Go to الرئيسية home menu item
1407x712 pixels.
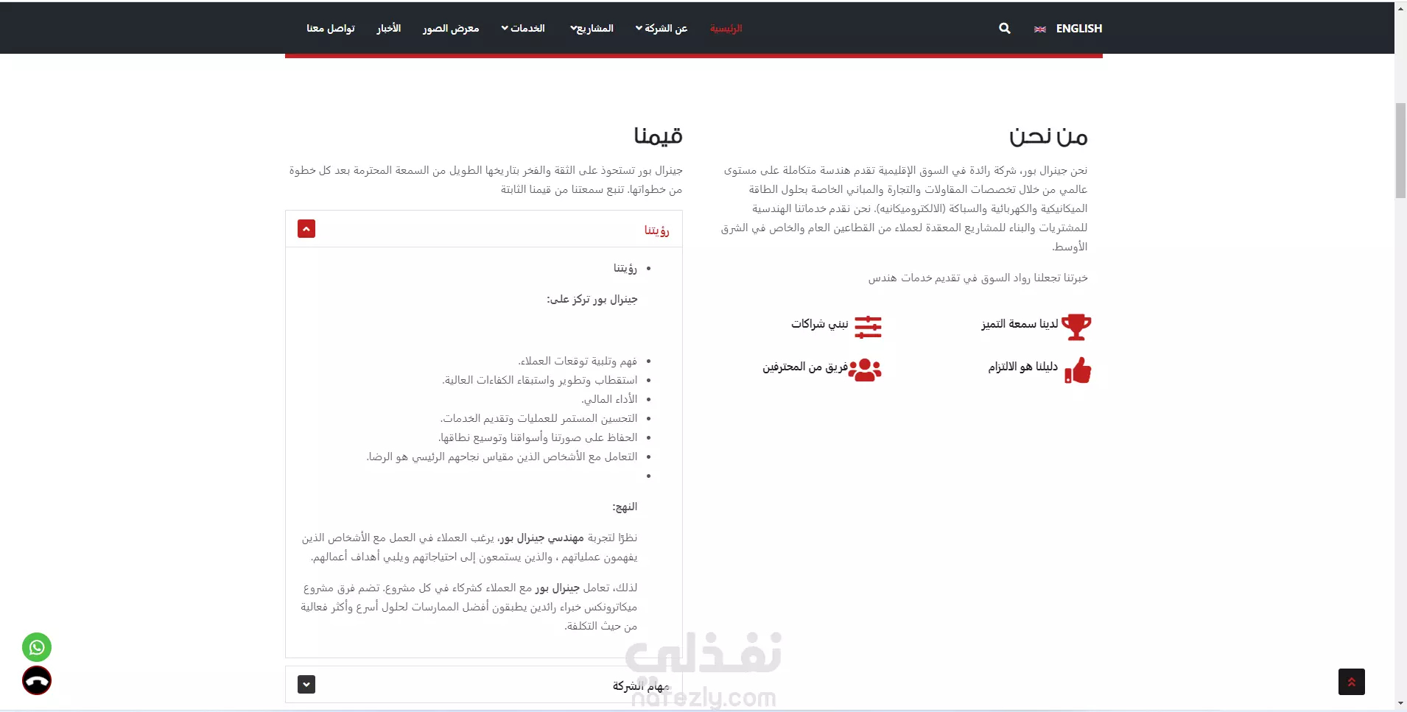[x=726, y=28]
